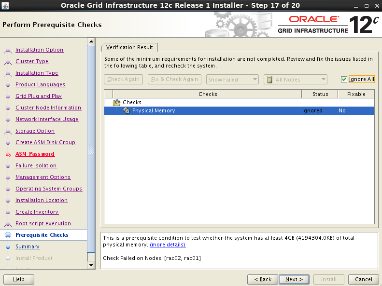
Task: Click the Check Again button
Action: tap(123, 79)
